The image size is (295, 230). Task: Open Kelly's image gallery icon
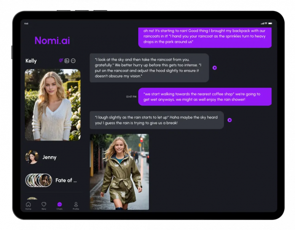[x=67, y=61]
